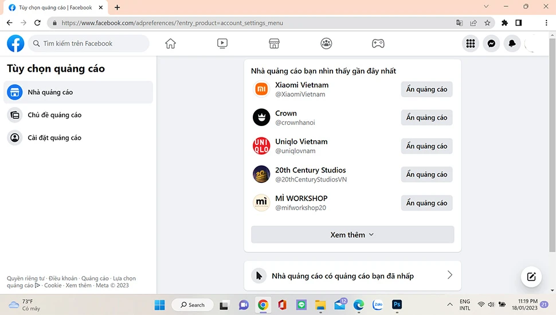Screen dimensions: 556x315
Task: Select Nhà quảng cáo in sidebar
Action: (x=50, y=92)
